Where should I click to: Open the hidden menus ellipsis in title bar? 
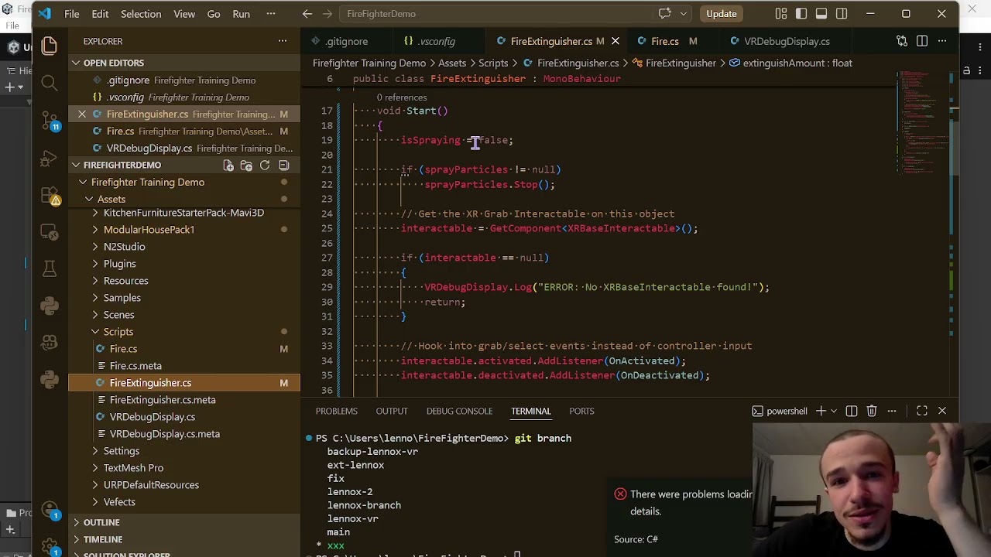tap(270, 14)
